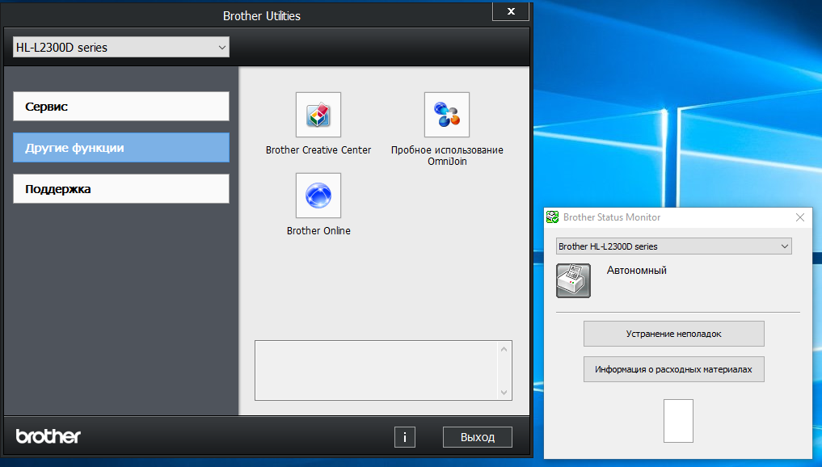Open the Поддержка tab

click(x=121, y=189)
